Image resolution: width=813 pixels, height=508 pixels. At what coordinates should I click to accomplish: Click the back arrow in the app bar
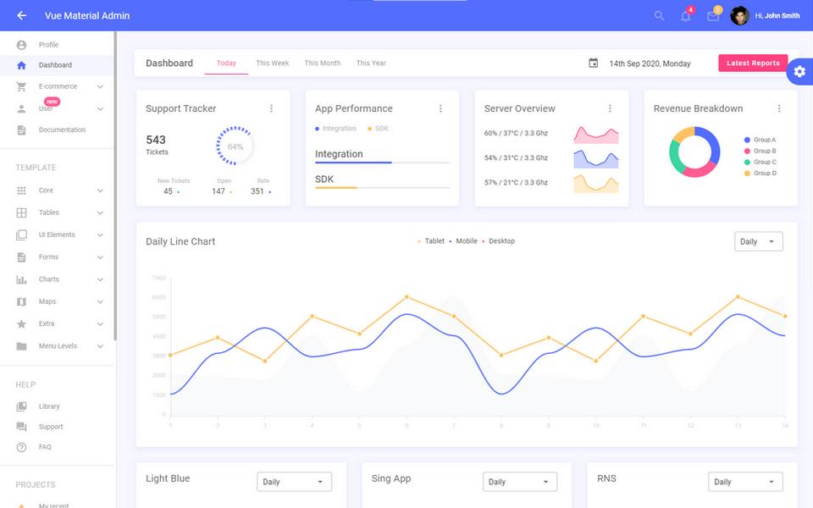coord(21,15)
